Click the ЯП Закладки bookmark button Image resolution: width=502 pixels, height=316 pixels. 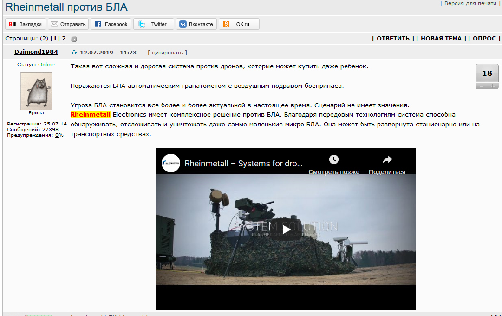coord(26,24)
